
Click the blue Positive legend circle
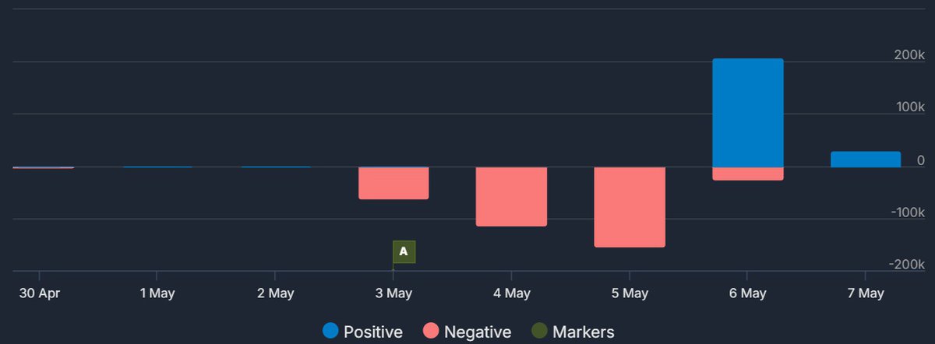(330, 332)
